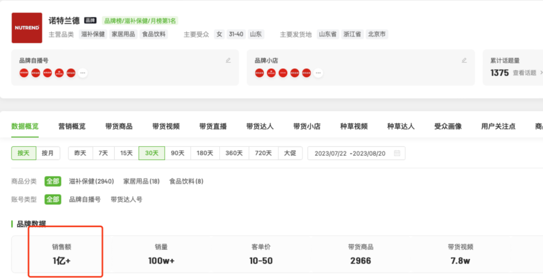Click the 北京市 shipping origin tag
The image size is (543, 278).
[x=377, y=34]
